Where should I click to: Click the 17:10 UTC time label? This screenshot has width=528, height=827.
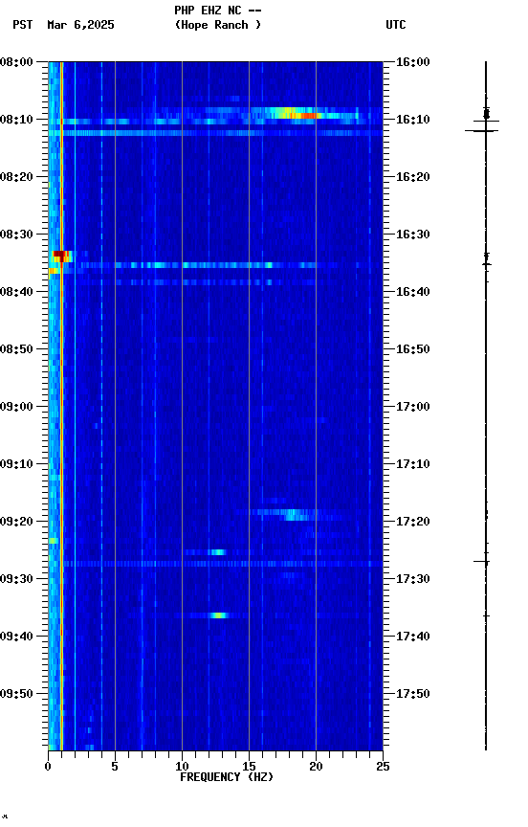pos(412,464)
